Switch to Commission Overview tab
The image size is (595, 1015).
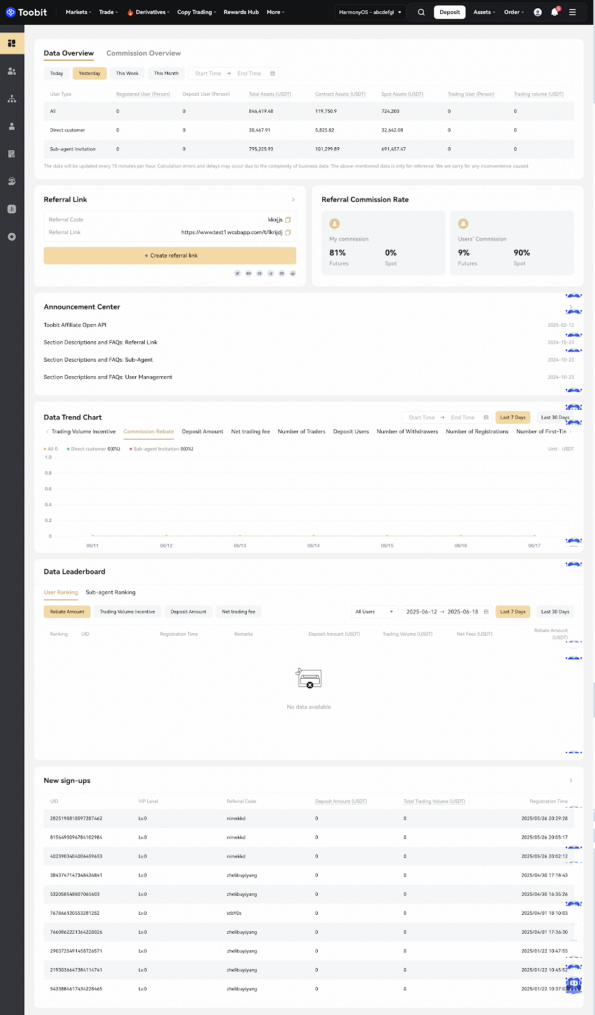click(x=143, y=53)
